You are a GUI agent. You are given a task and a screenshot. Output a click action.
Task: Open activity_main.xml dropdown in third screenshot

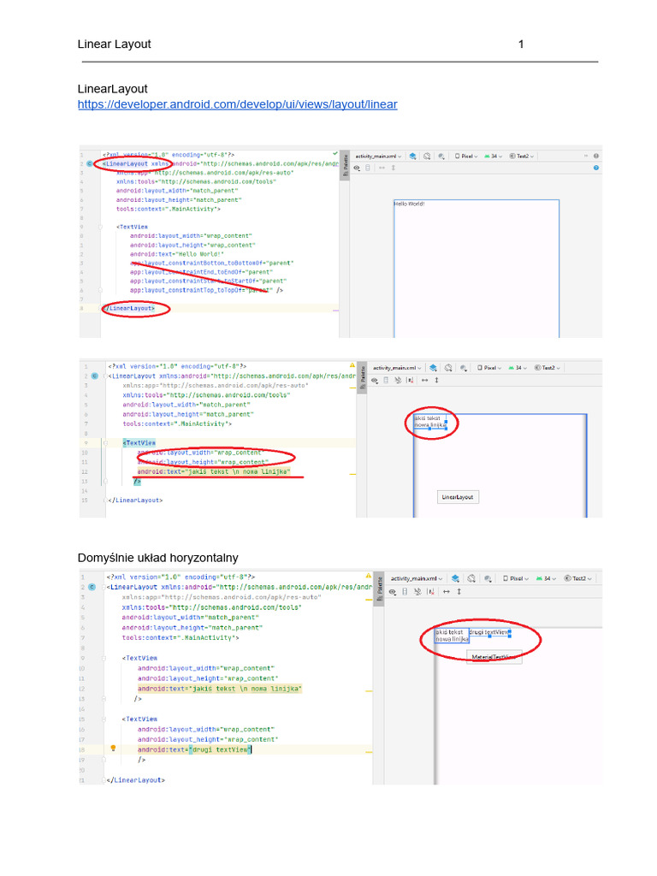pos(417,579)
